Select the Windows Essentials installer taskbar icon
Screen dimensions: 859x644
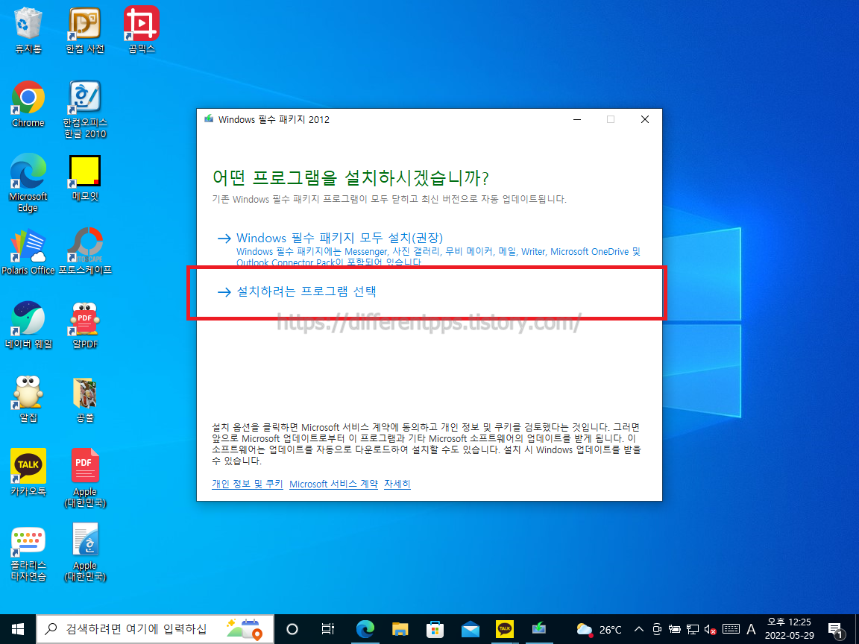pos(540,629)
